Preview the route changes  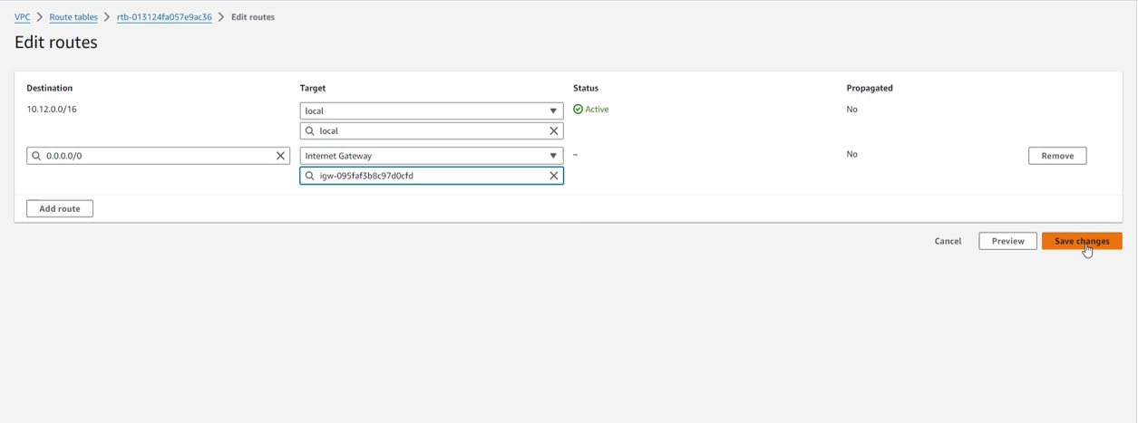point(1007,241)
